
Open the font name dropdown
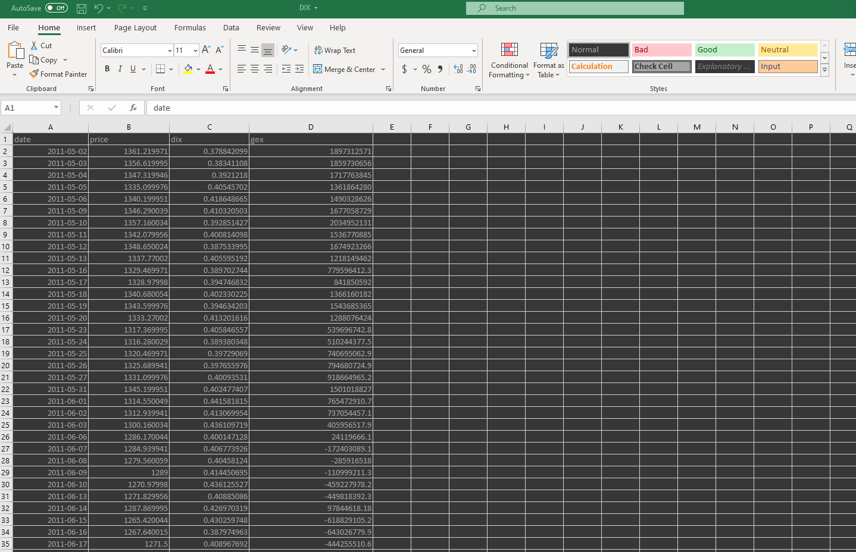tap(170, 51)
